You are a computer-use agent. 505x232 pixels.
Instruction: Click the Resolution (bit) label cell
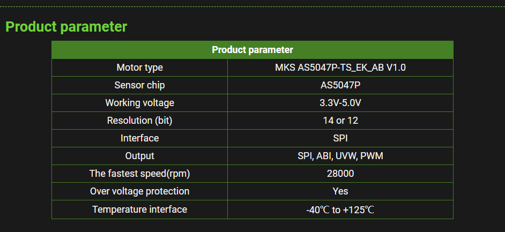(139, 121)
